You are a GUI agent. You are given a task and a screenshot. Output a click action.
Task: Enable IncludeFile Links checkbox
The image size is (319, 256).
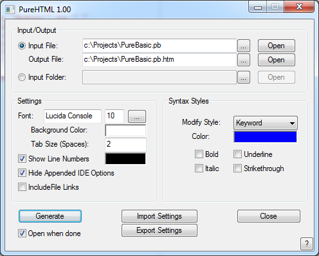tap(22, 187)
